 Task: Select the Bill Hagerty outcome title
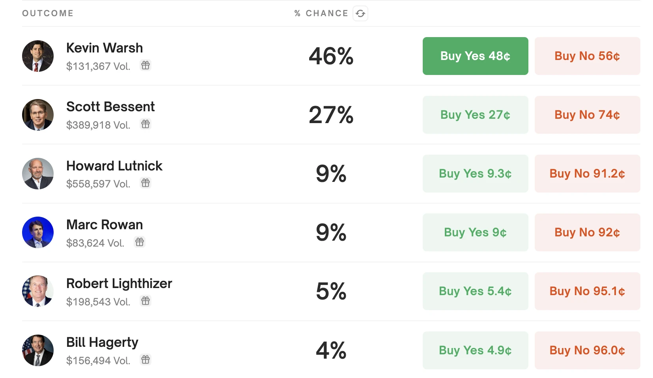tap(102, 342)
